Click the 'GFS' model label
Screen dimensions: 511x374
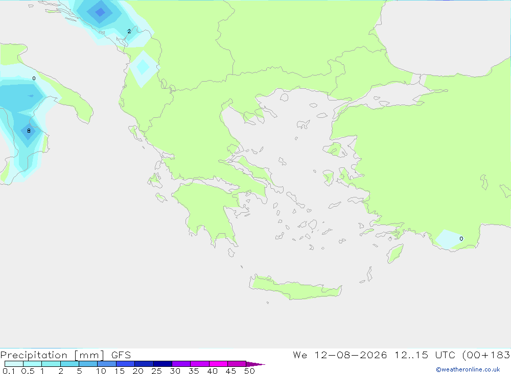[121, 355]
